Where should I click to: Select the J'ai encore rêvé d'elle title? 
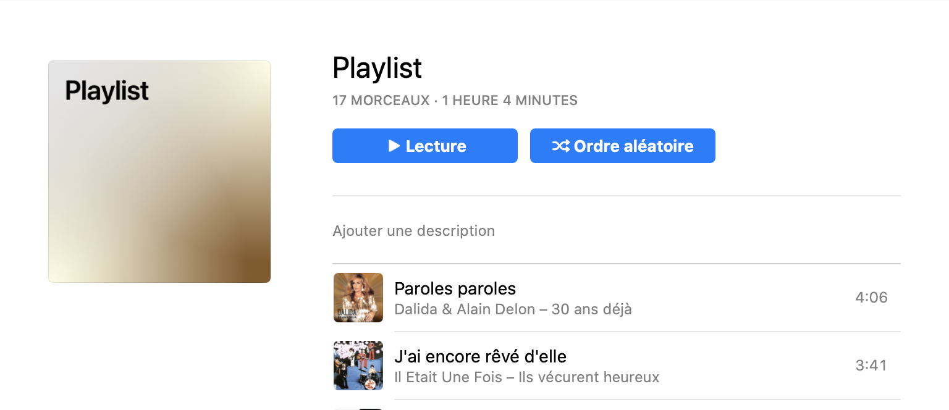coord(480,356)
